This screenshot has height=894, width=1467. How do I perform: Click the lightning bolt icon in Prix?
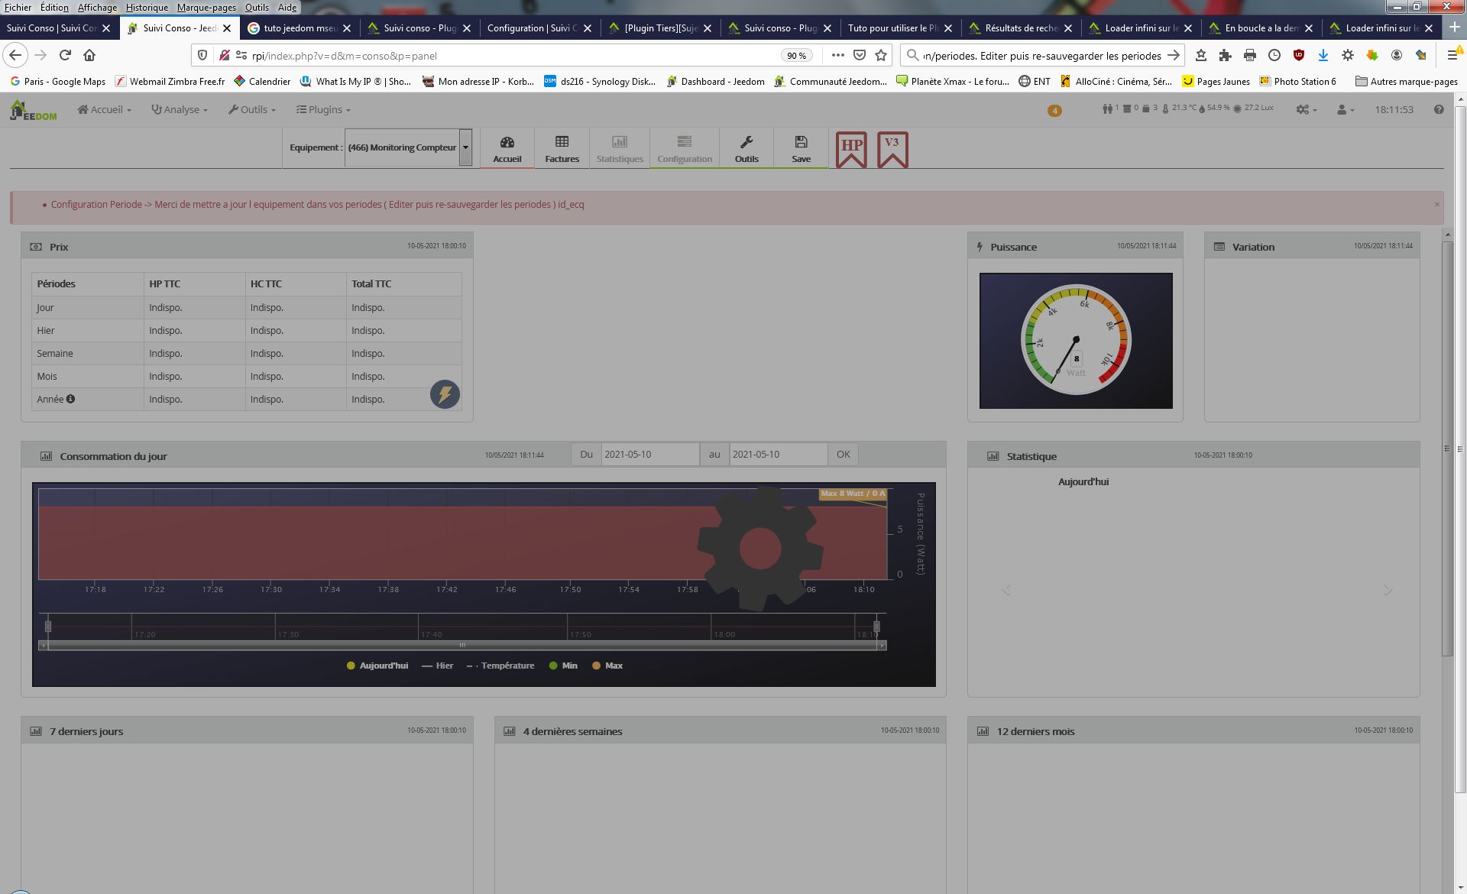coord(445,394)
